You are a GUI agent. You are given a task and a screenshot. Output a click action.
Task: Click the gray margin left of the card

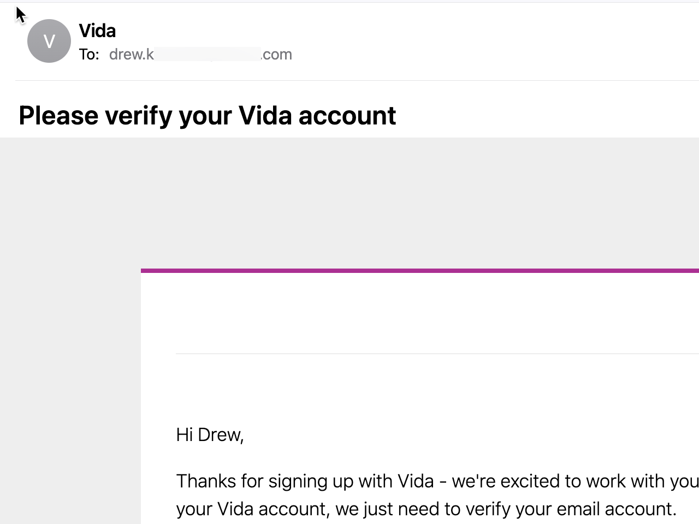coord(70,396)
